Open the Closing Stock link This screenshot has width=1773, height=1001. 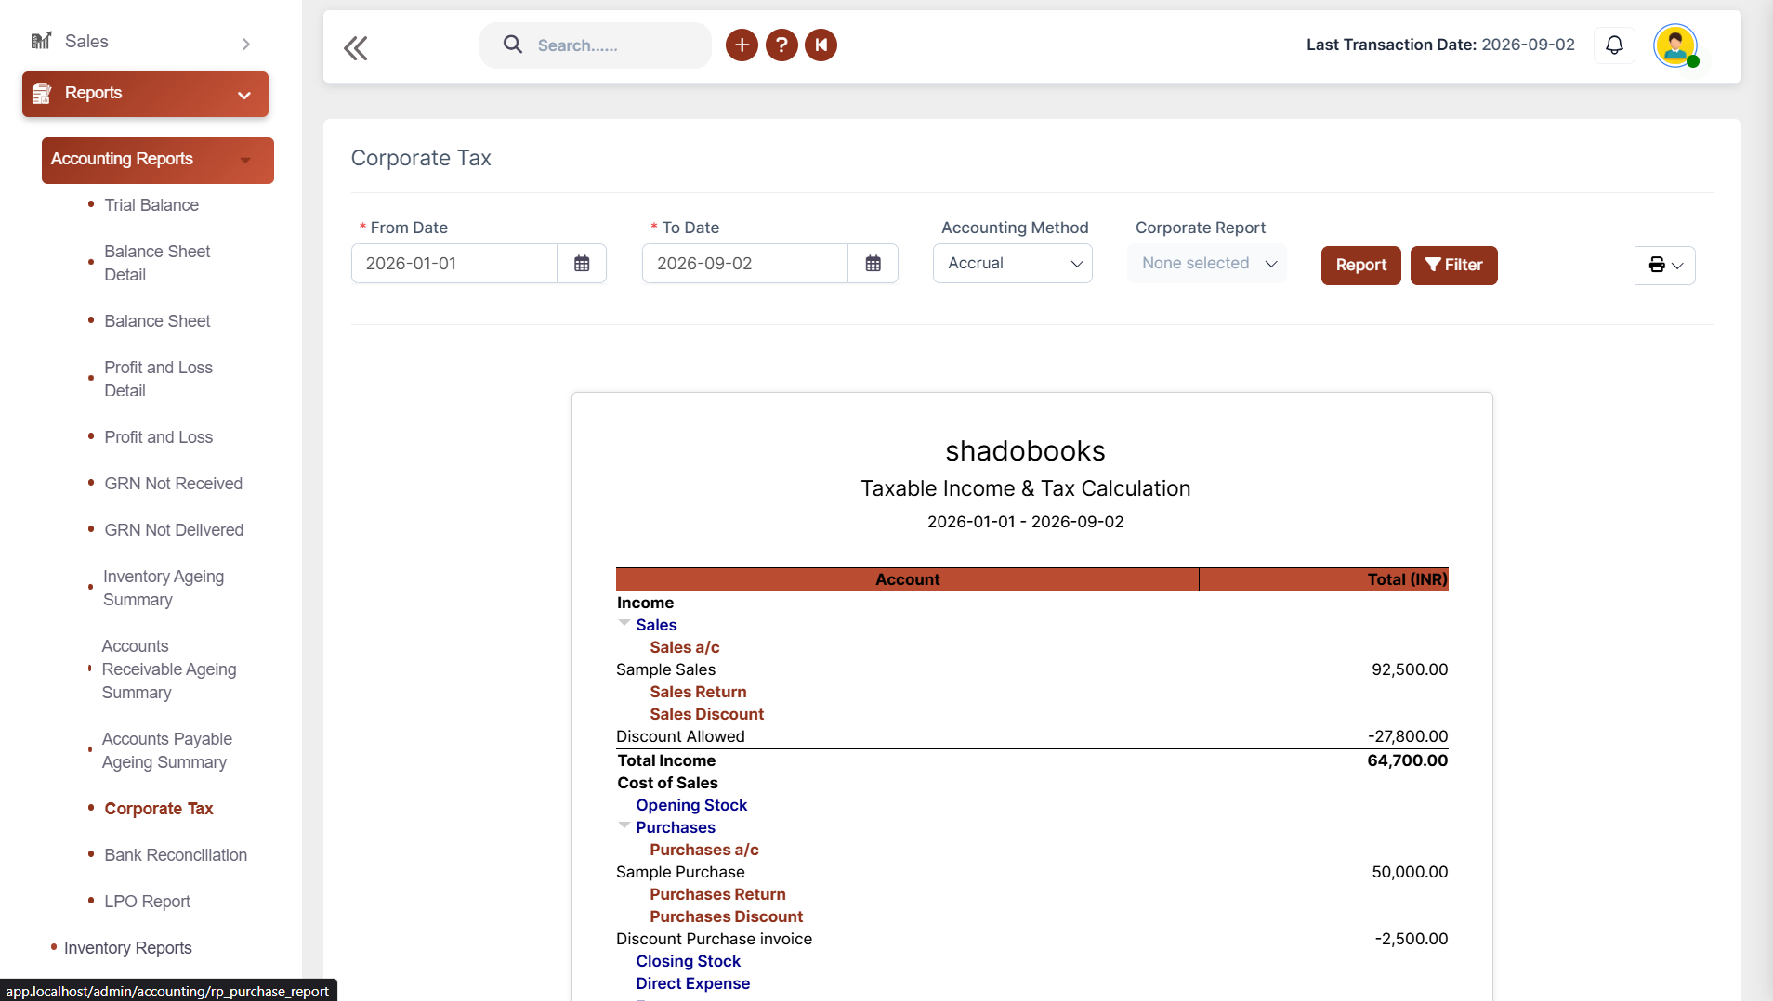tap(688, 961)
